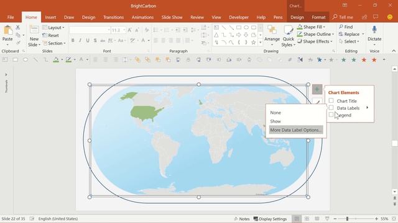Open the Shape Outline dropdown
Screen dimensions: 398x223
pos(316,34)
